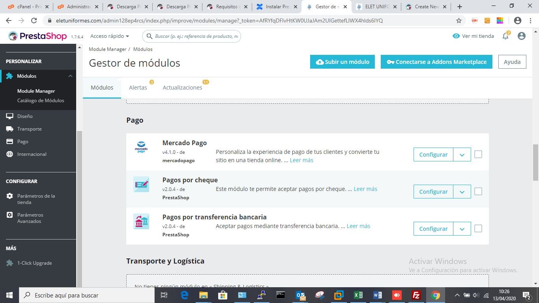539x303 pixels.
Task: Click the eye icon for Ver mi tienda
Action: [x=456, y=36]
